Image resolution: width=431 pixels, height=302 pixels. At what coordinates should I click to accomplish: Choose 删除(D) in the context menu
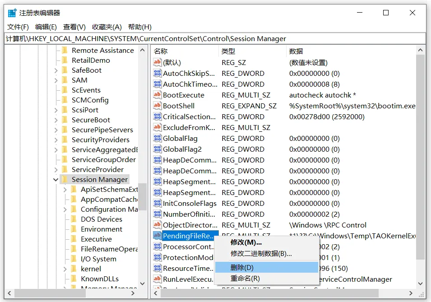tap(267, 267)
